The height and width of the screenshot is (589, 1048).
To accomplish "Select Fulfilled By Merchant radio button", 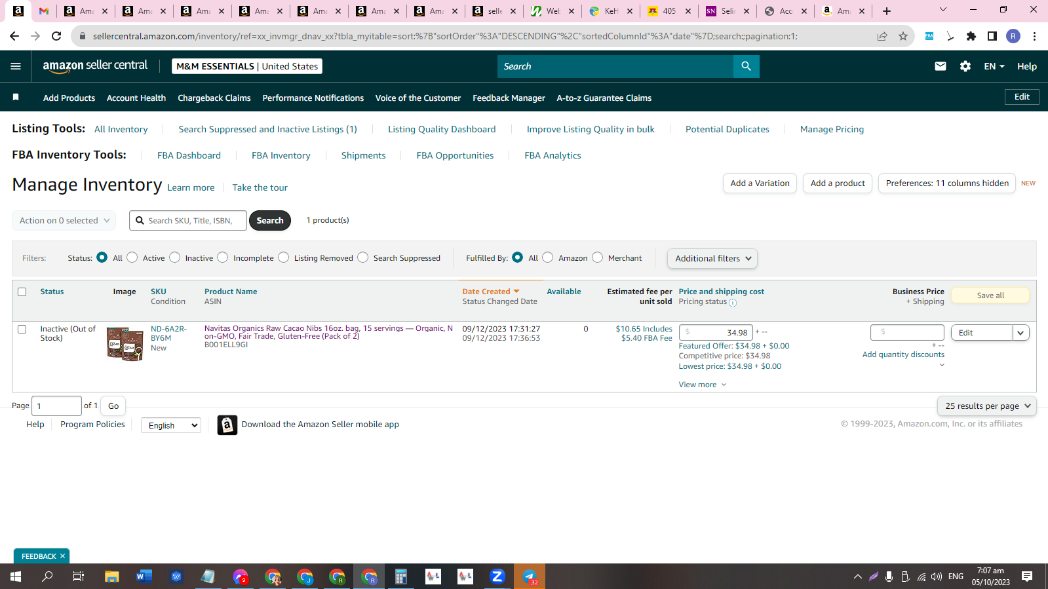I will pos(597,257).
